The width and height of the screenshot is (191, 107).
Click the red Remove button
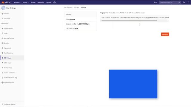(x=165, y=34)
